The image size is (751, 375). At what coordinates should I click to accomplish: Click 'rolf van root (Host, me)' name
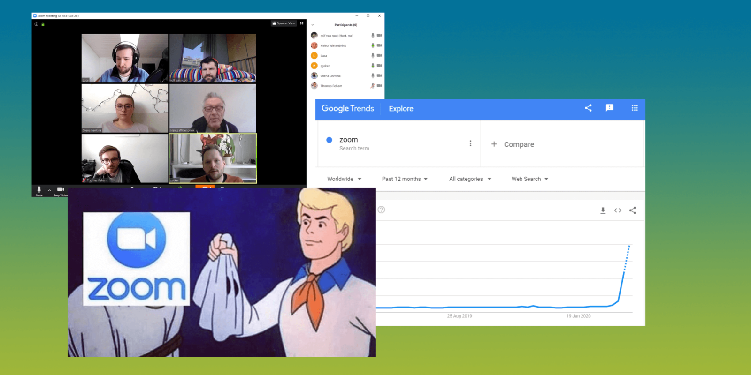pyautogui.click(x=337, y=36)
